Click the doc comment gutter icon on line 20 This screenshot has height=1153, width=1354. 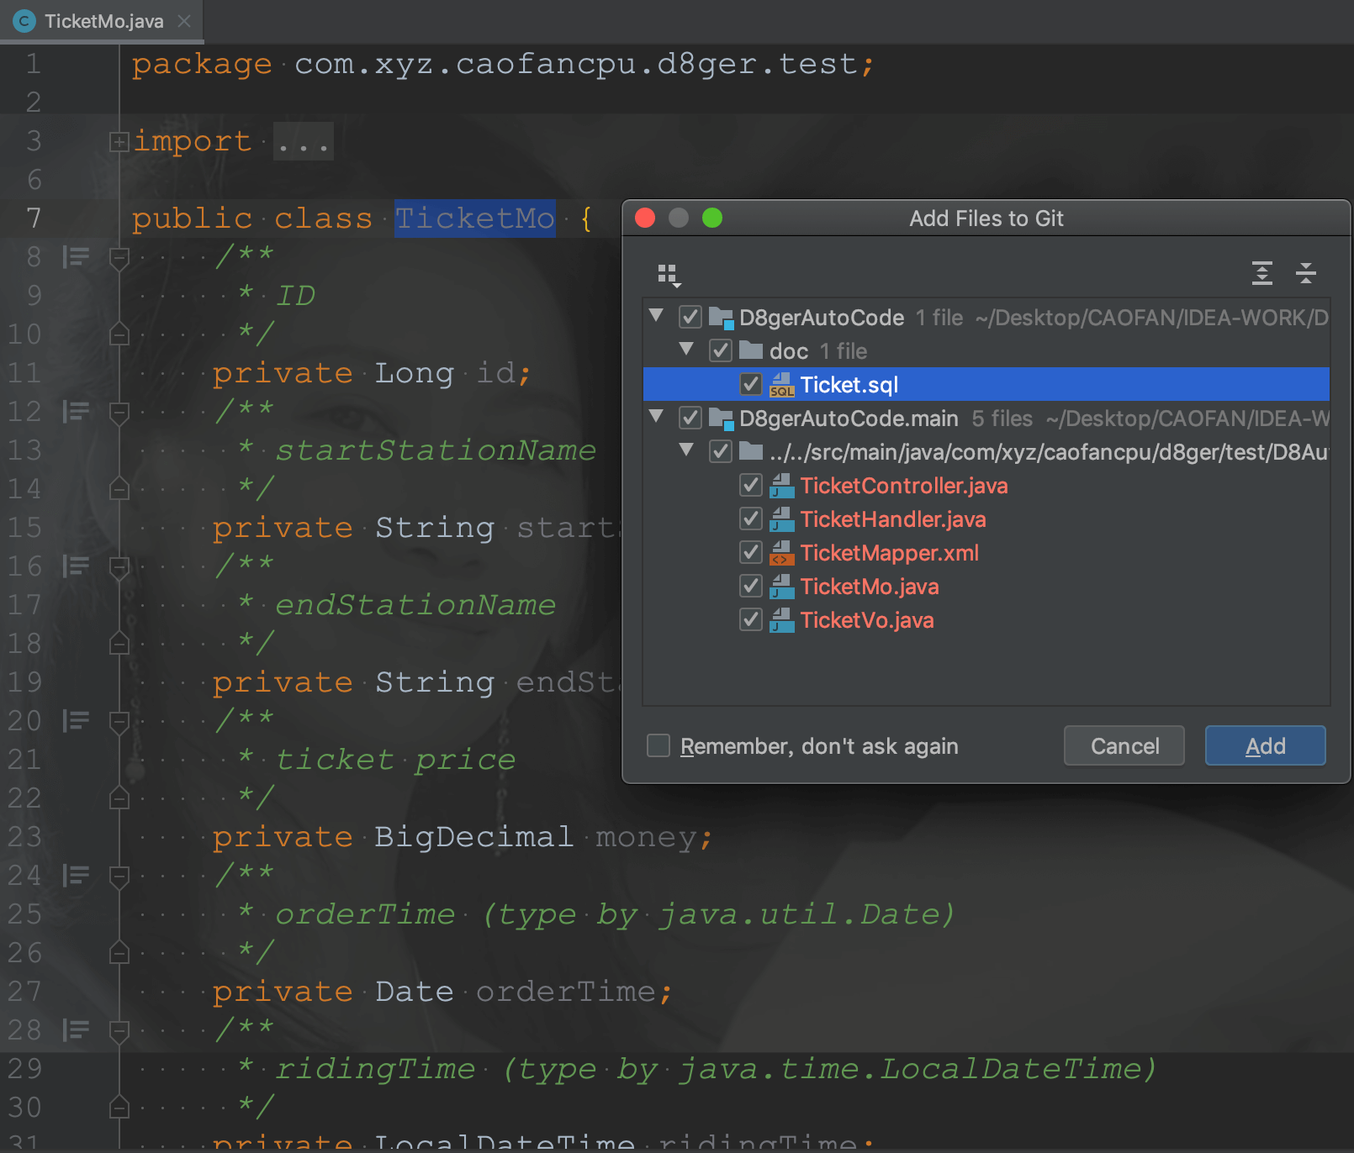(x=77, y=720)
